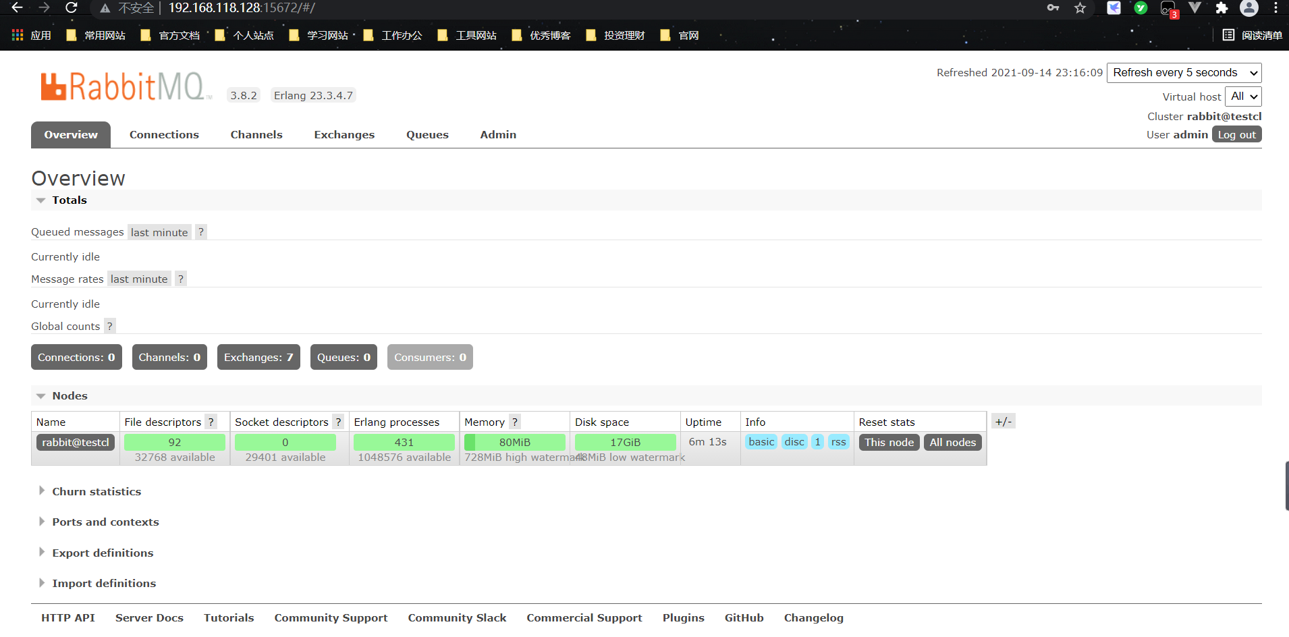The height and width of the screenshot is (637, 1289).
Task: Click the Disk space 17GiB bar
Action: (x=626, y=443)
